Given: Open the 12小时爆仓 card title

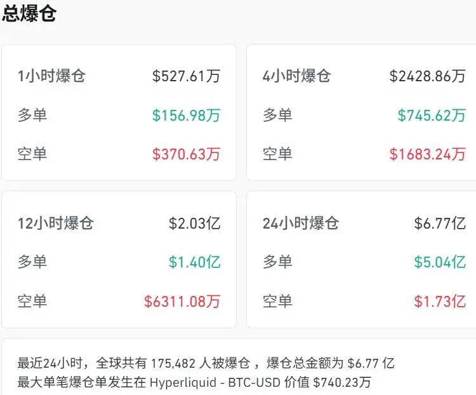Looking at the screenshot, I should (x=55, y=223).
